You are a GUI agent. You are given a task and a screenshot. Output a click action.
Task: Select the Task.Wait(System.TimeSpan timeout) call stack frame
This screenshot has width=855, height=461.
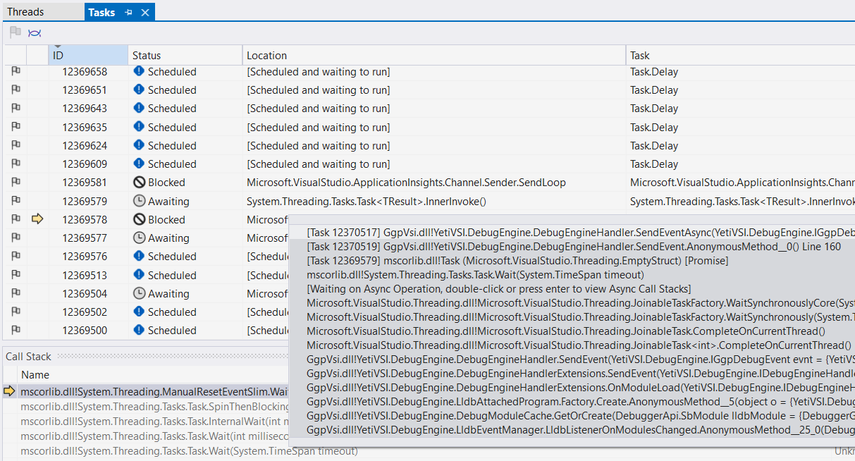point(189,451)
